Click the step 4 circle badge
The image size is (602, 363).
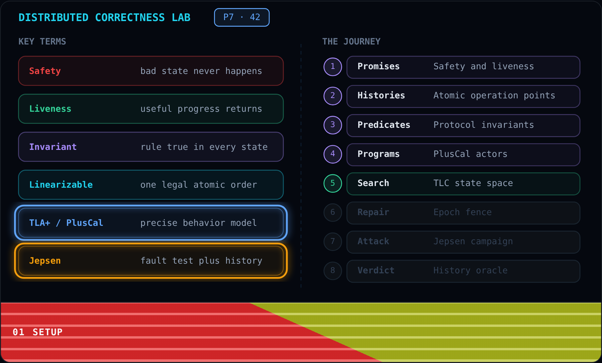(333, 154)
